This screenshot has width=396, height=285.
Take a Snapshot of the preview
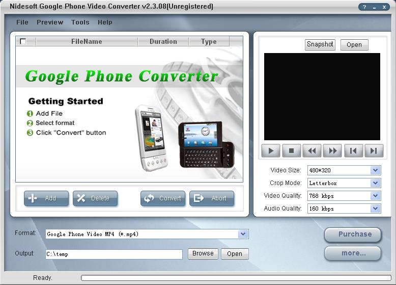[x=320, y=45]
